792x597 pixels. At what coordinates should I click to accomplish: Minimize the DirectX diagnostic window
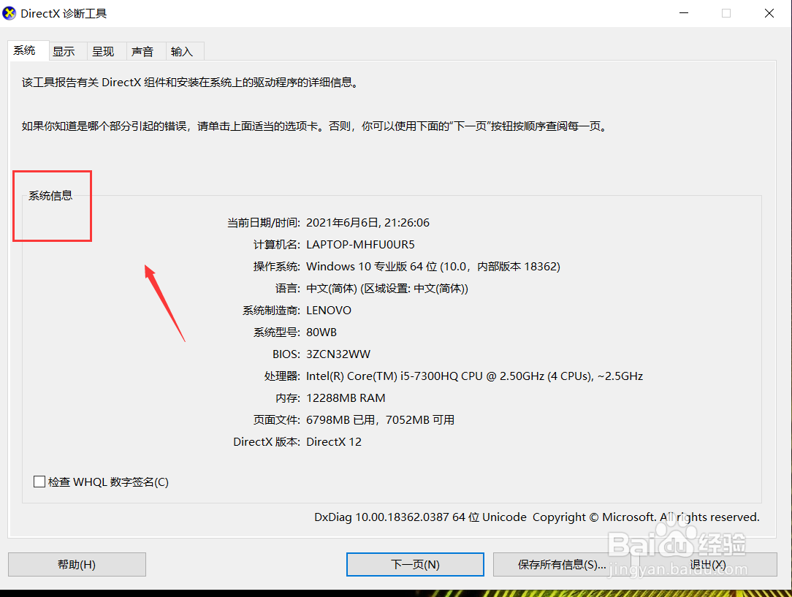click(x=684, y=13)
